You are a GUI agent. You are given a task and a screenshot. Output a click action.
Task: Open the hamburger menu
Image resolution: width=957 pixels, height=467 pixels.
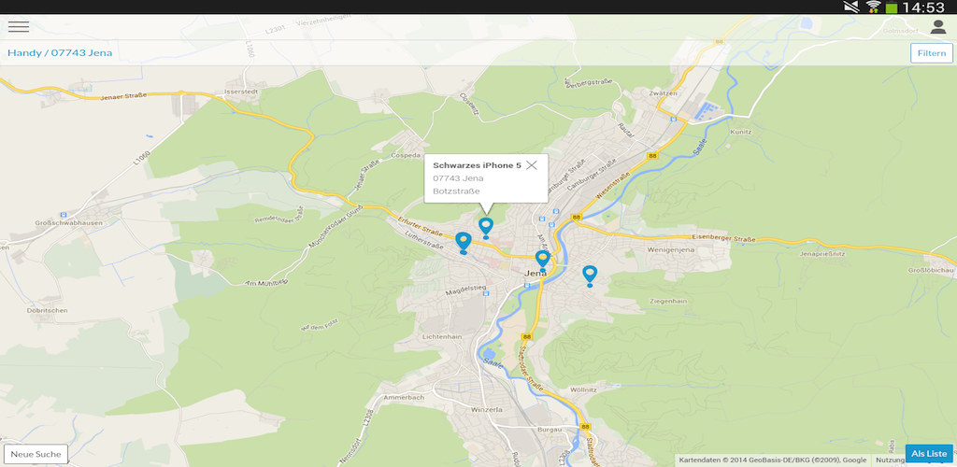pyautogui.click(x=19, y=27)
